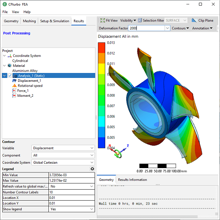Screen dimensions: 220x220
Task: Click the Fit View icon
Action: 103,20
